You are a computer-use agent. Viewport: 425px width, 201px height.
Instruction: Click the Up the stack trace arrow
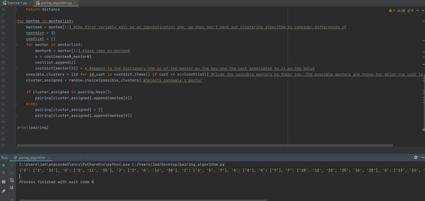pos(12,165)
